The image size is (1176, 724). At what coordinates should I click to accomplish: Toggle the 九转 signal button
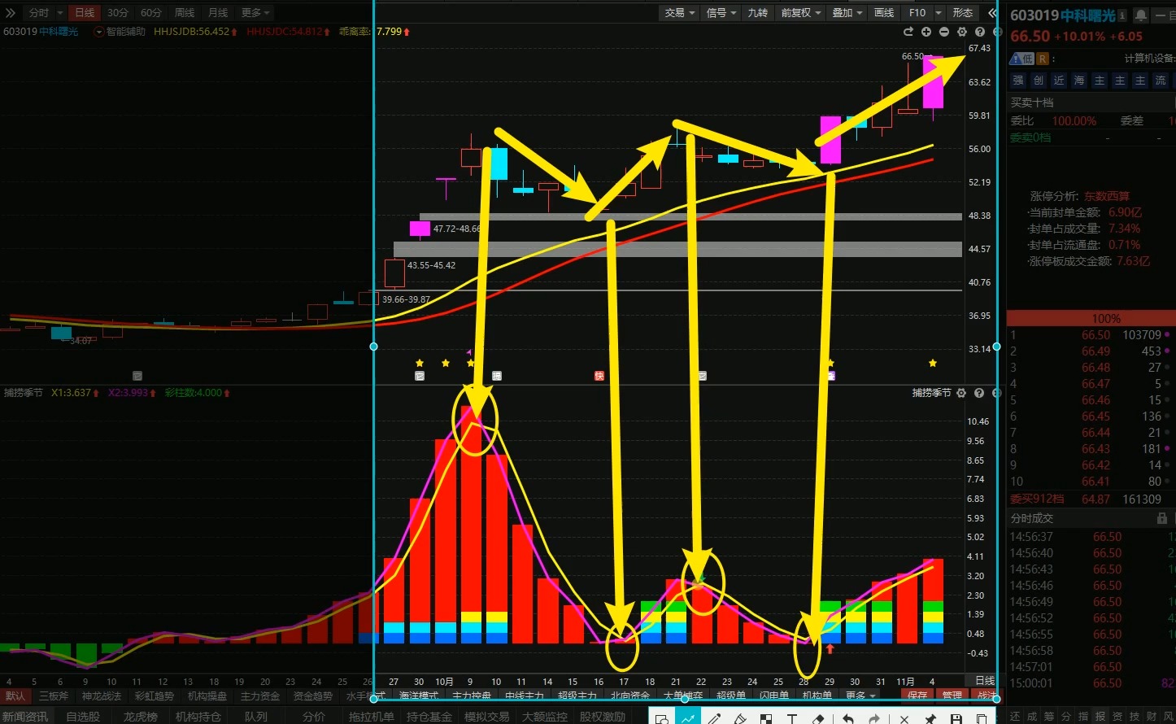[x=757, y=13]
